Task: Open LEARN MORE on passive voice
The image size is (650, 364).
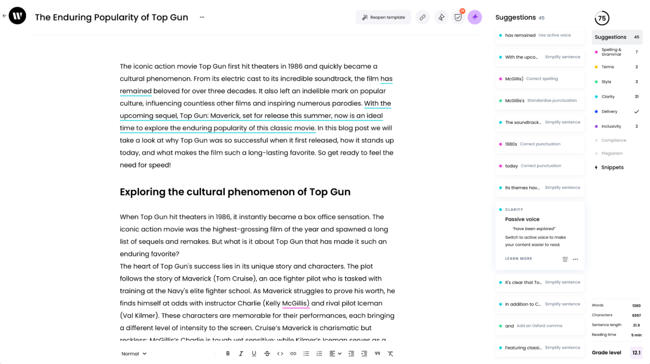Action: (519, 259)
